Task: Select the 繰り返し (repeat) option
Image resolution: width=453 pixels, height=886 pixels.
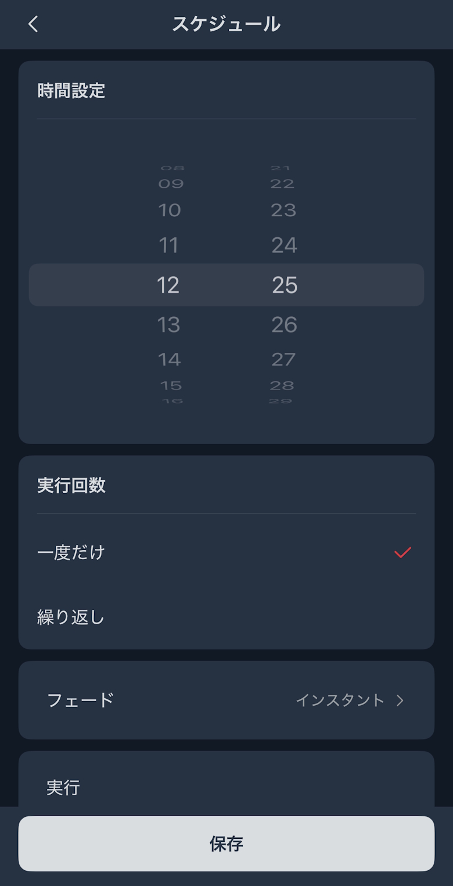Action: [71, 617]
